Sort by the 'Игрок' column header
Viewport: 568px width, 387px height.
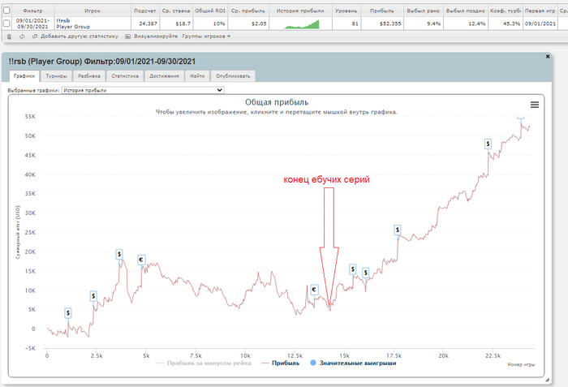click(93, 11)
